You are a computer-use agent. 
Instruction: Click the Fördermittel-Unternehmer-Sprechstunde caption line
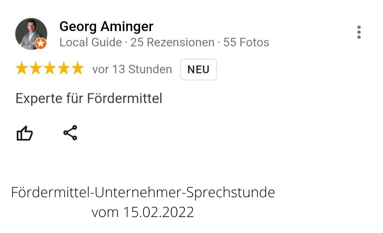[143, 193]
